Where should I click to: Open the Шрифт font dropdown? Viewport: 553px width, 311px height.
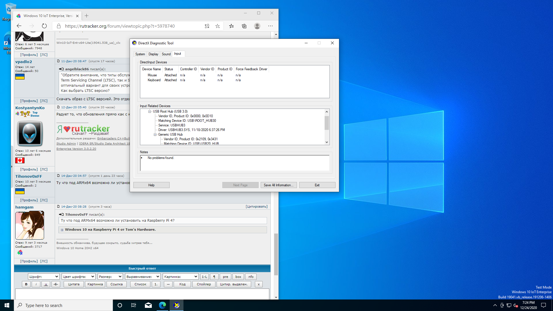[x=44, y=277]
